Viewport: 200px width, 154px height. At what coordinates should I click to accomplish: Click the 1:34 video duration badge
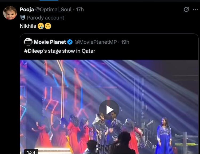tap(31, 152)
